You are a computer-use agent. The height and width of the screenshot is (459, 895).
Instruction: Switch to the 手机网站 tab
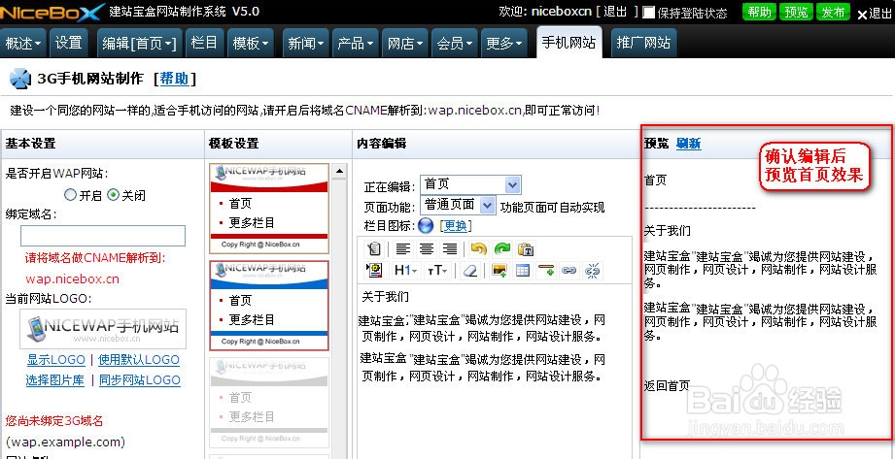coord(569,43)
